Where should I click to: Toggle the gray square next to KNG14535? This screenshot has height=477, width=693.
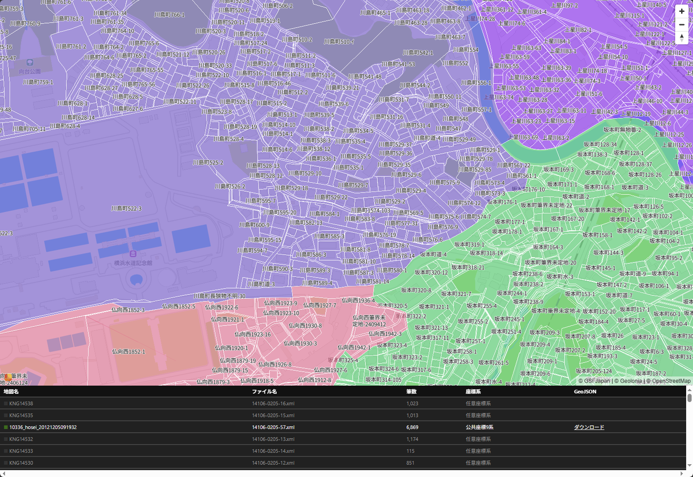point(6,415)
